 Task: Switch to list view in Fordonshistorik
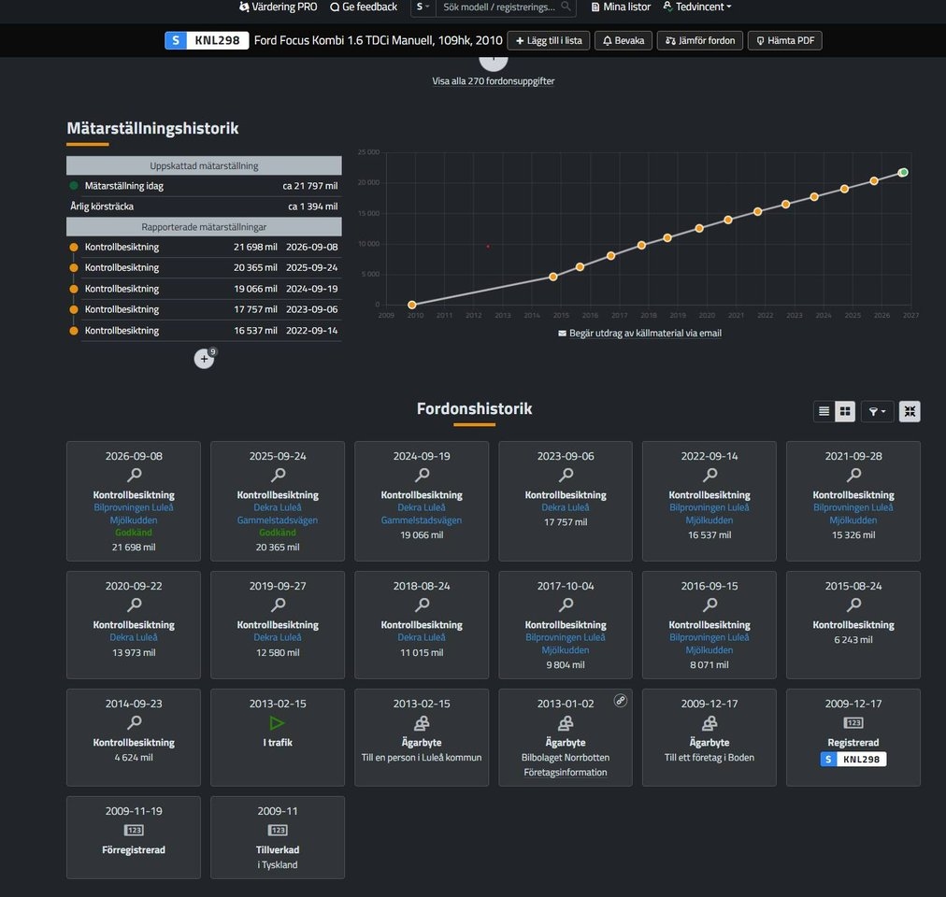click(x=824, y=411)
